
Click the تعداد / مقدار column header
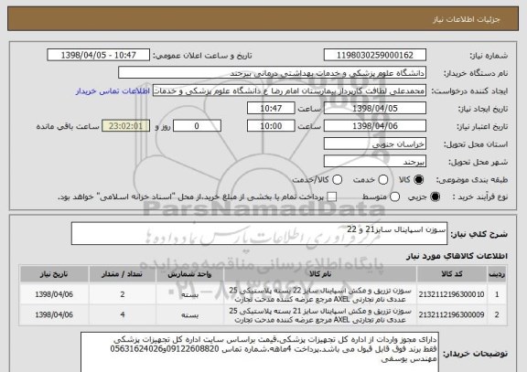122,274
